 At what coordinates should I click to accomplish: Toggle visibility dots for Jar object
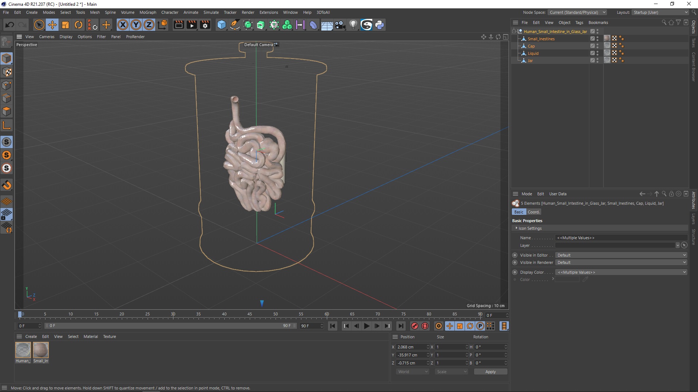[x=597, y=61]
